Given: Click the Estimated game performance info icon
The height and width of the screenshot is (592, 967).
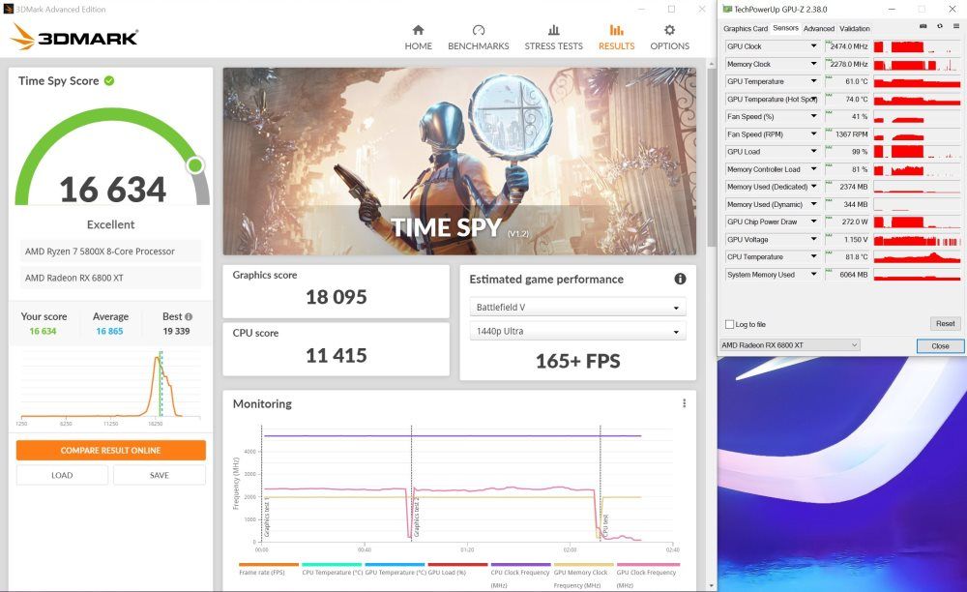Looking at the screenshot, I should point(680,279).
